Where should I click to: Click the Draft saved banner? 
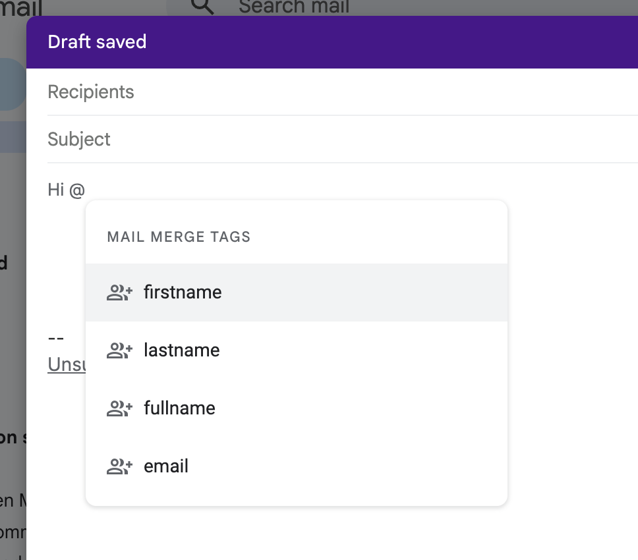[x=97, y=42]
